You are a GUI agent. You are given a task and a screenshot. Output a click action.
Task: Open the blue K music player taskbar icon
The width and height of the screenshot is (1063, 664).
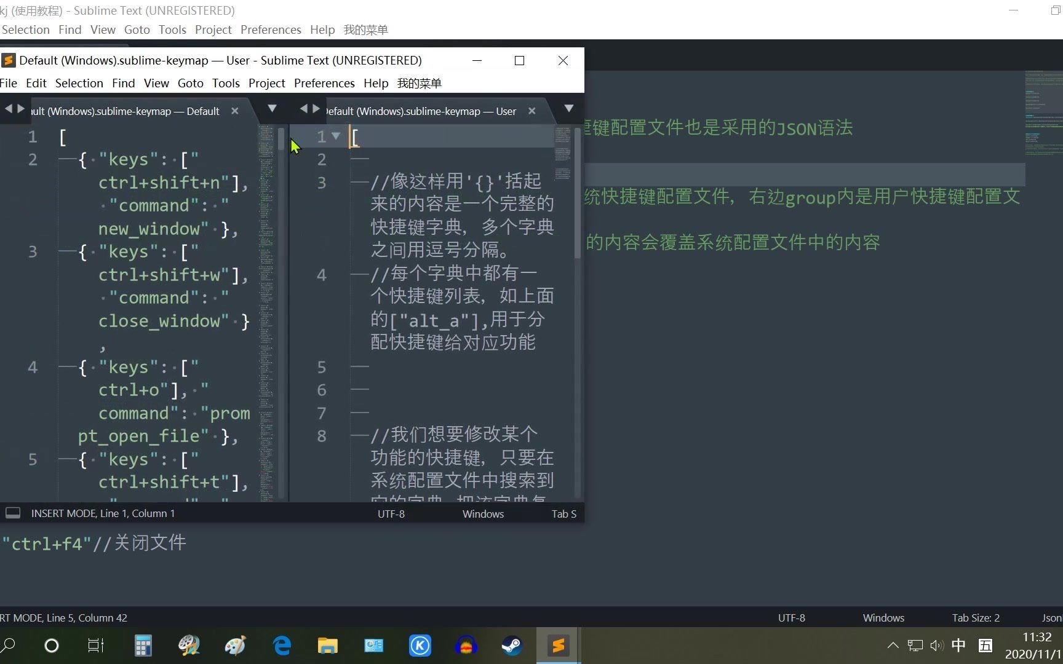pos(420,646)
